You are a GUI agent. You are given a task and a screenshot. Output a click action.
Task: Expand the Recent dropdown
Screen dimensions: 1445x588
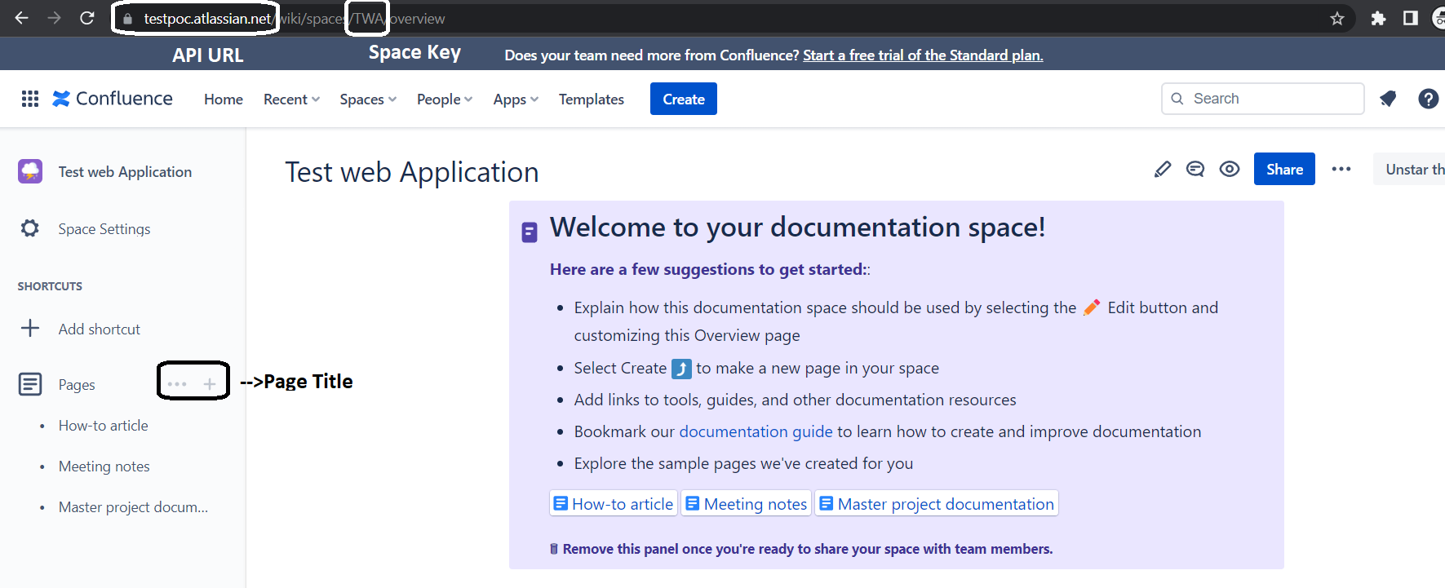pyautogui.click(x=291, y=99)
